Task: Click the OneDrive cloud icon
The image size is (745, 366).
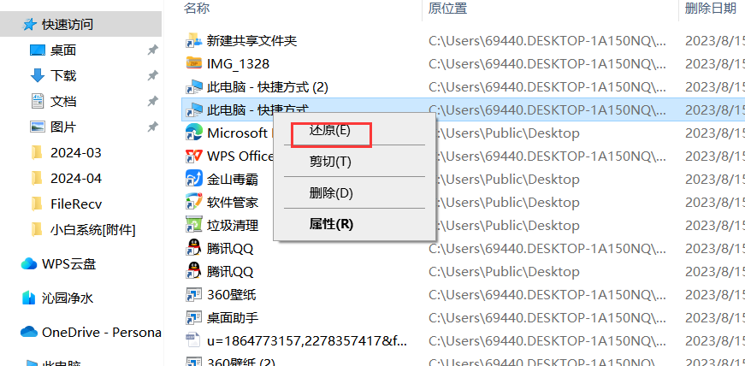Action: pos(29,332)
